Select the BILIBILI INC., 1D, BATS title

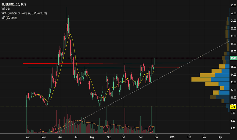(x=14, y=4)
